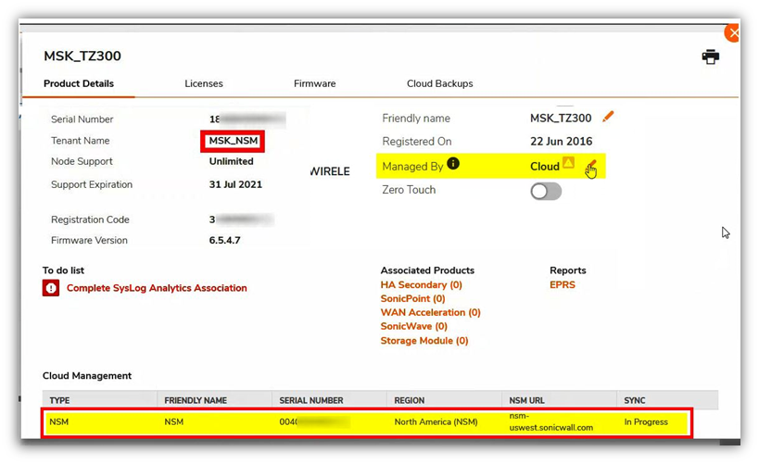Open HA Secondary (0) link
759x464 pixels.
pos(421,284)
